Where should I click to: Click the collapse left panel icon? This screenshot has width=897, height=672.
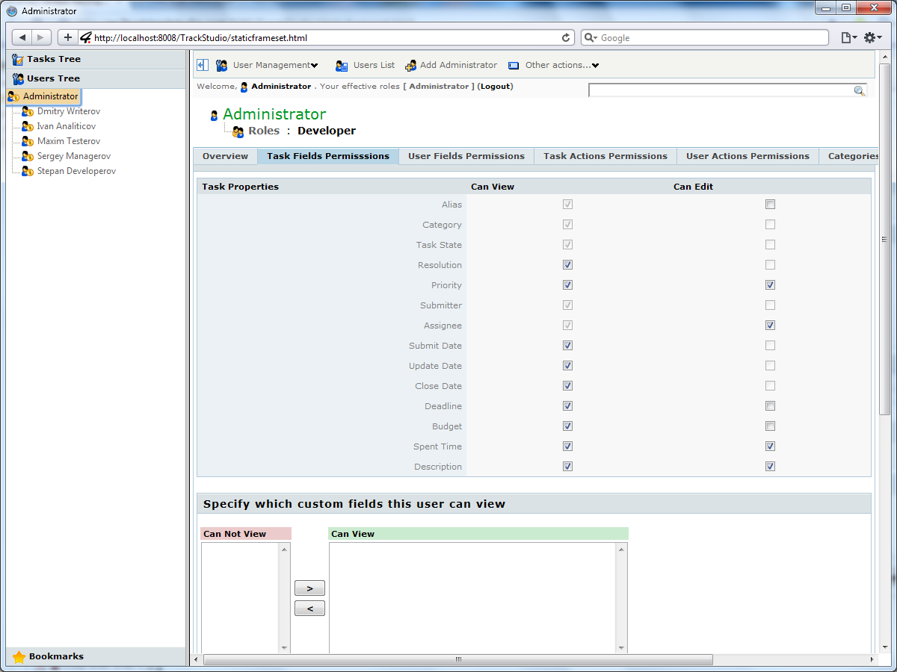pyautogui.click(x=202, y=65)
